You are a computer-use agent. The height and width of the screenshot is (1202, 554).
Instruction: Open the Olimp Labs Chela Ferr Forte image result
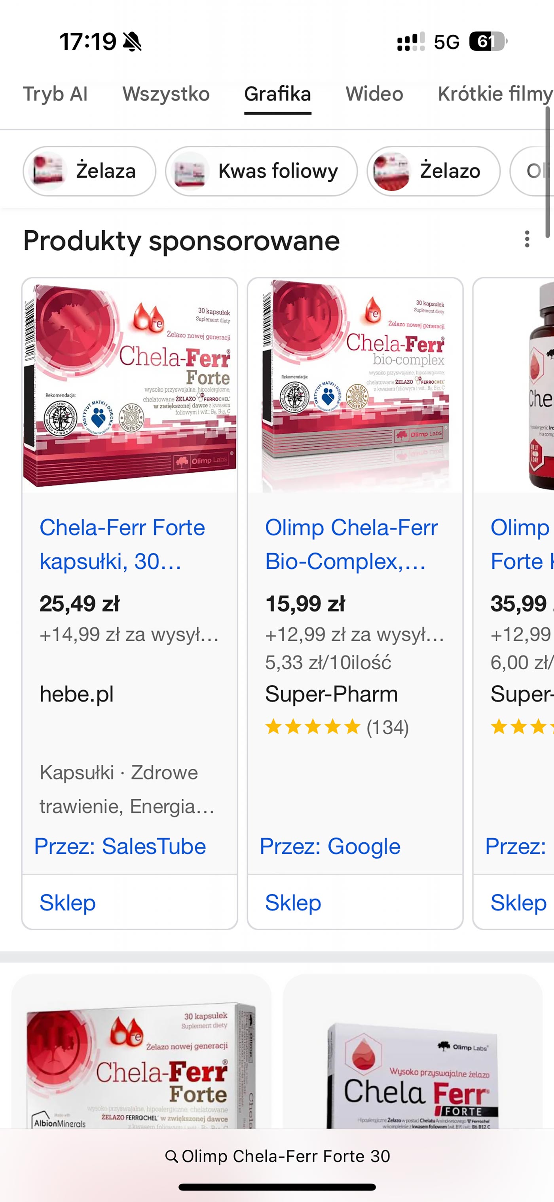click(x=413, y=1055)
